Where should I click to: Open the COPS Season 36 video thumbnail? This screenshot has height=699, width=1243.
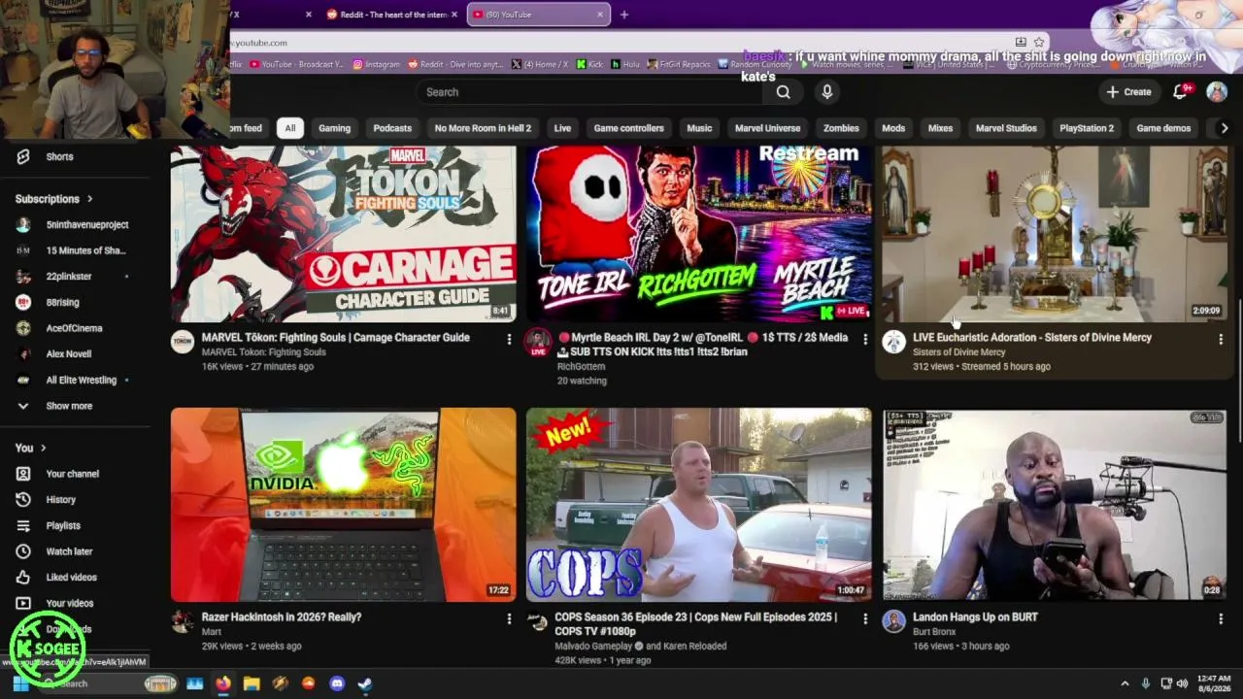pos(699,505)
